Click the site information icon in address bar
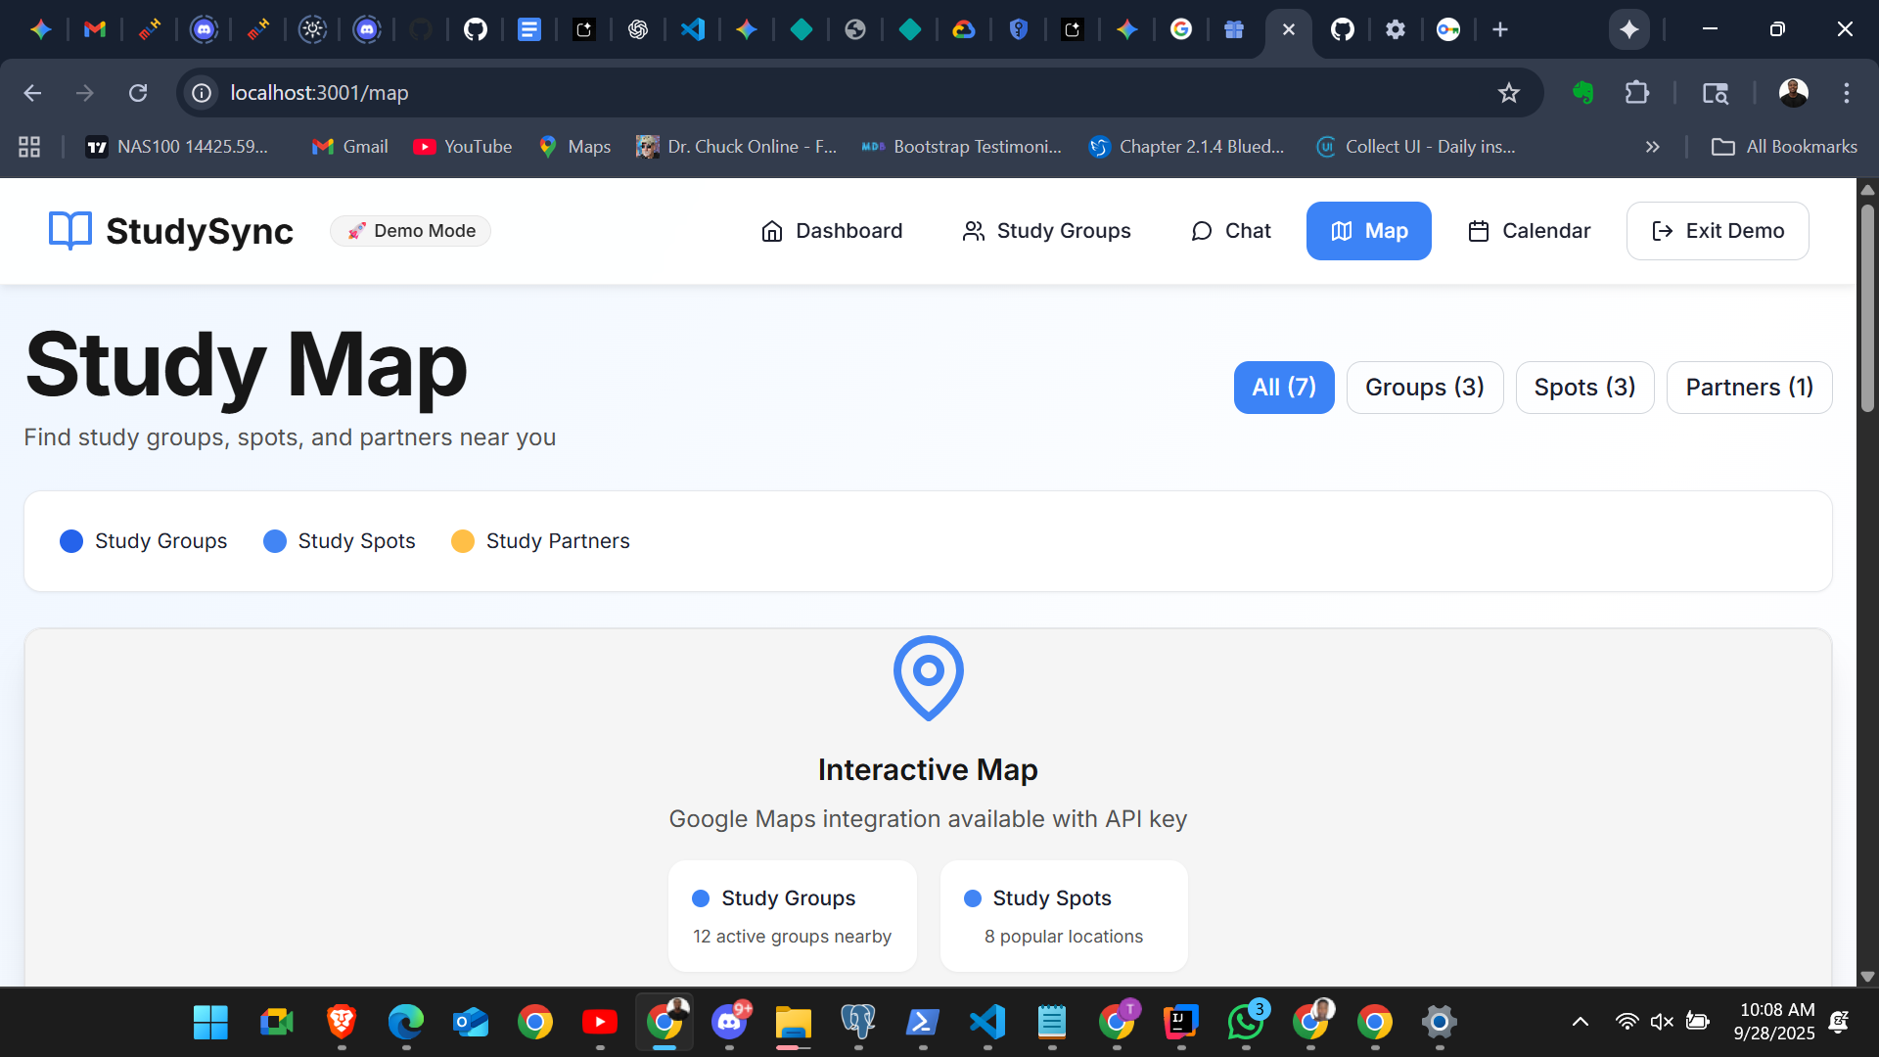 click(202, 93)
